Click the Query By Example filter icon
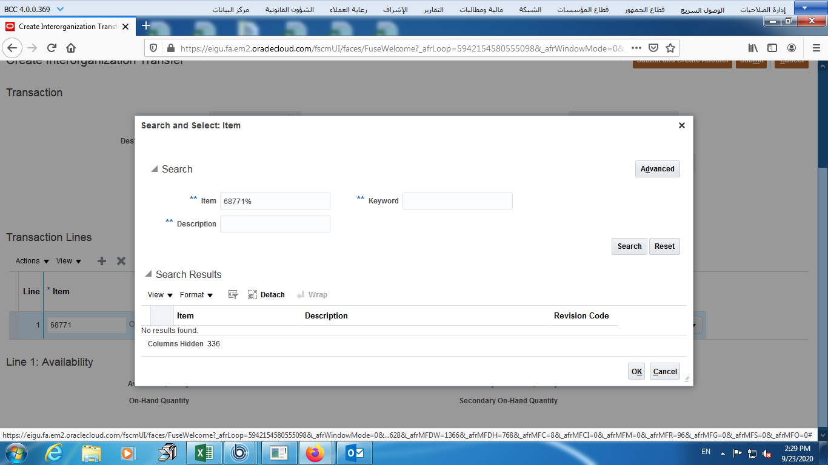Viewport: 828px width, 465px height. click(x=233, y=295)
